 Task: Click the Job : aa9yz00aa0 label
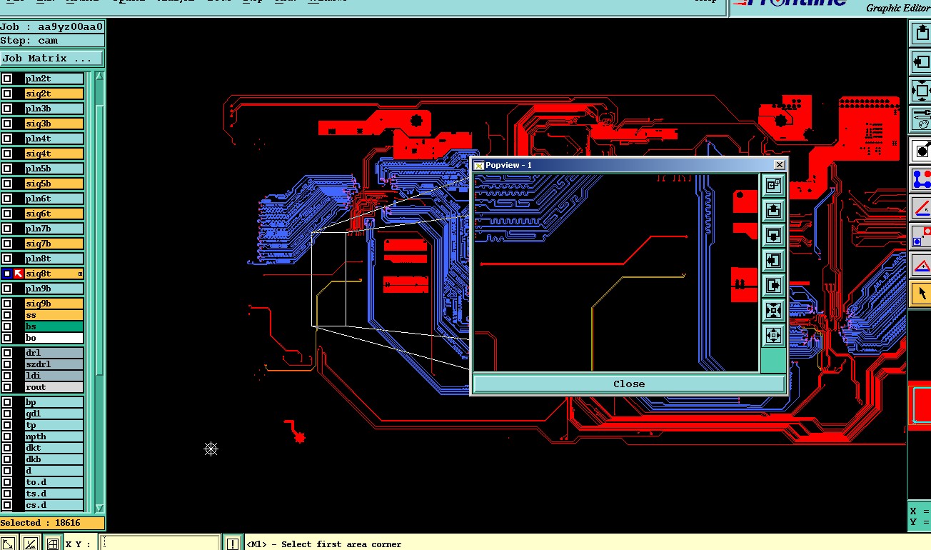[x=52, y=27]
